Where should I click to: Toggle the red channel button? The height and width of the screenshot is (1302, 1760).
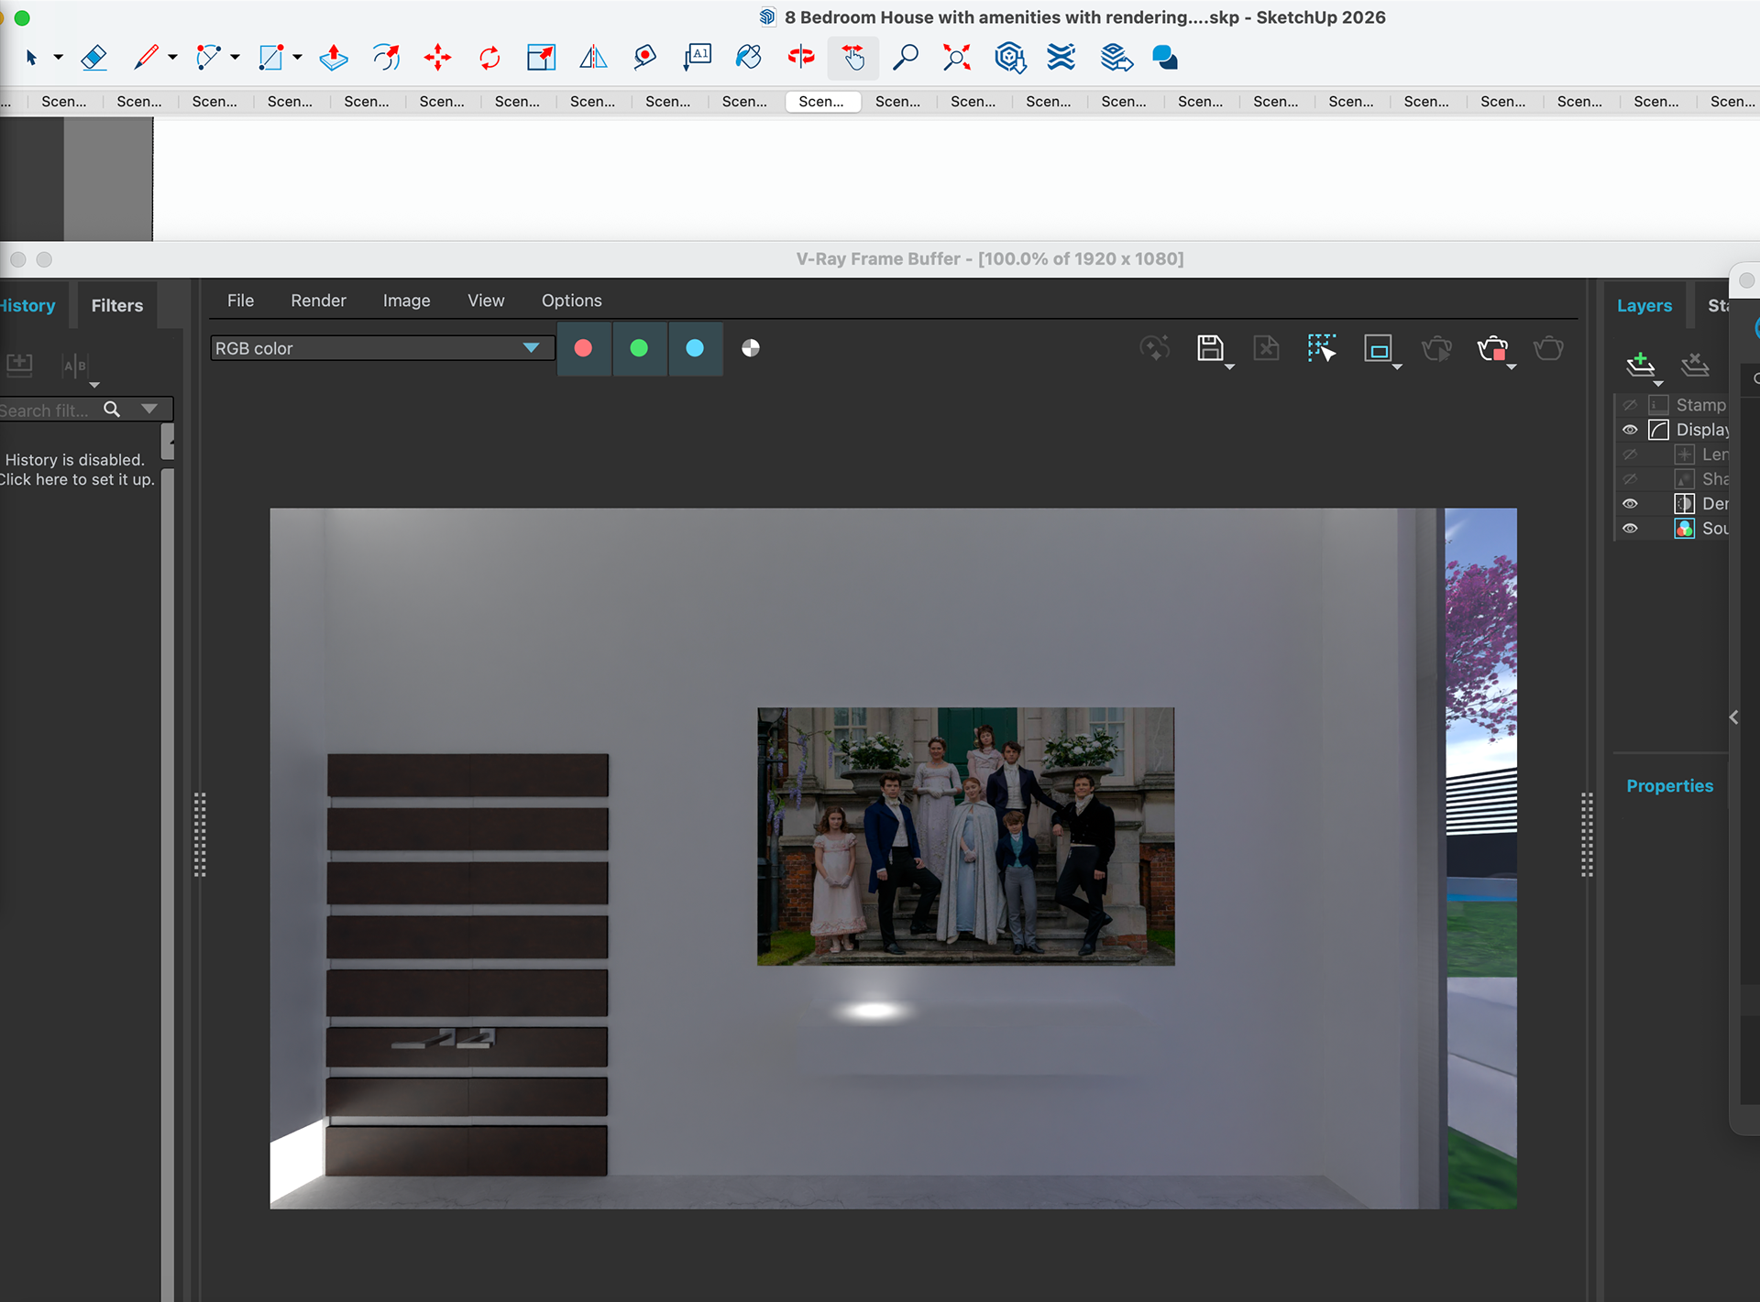[583, 348]
